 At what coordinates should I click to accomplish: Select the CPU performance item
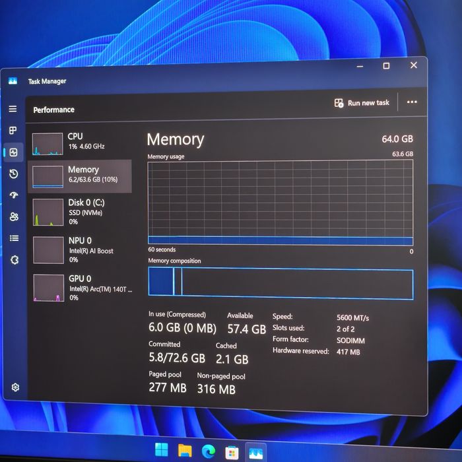pos(80,143)
